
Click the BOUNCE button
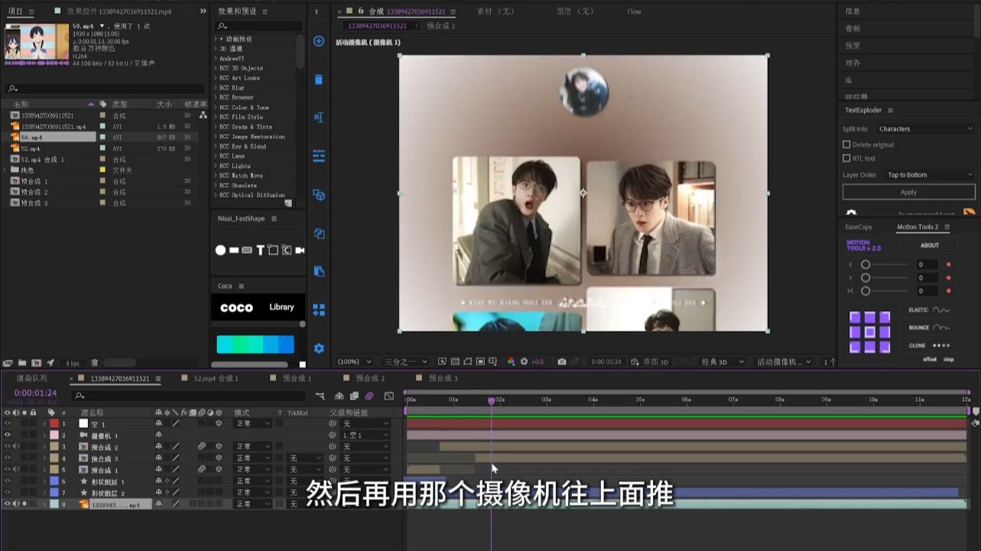[x=929, y=328]
